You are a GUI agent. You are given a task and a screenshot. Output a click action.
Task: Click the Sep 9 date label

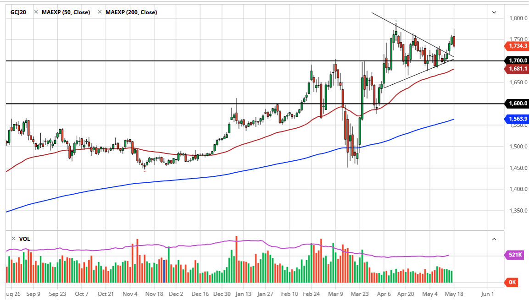pyautogui.click(x=33, y=294)
